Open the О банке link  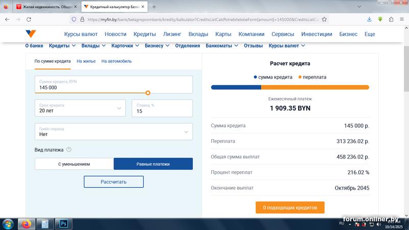pyautogui.click(x=34, y=45)
